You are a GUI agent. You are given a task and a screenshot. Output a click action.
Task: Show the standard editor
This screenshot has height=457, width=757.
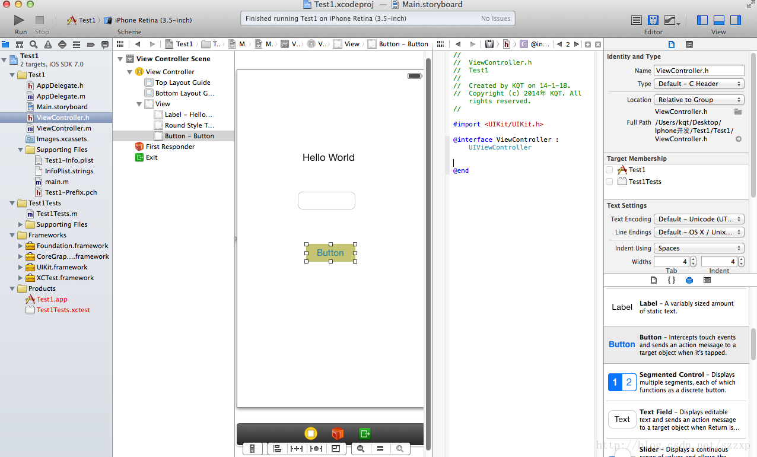637,20
